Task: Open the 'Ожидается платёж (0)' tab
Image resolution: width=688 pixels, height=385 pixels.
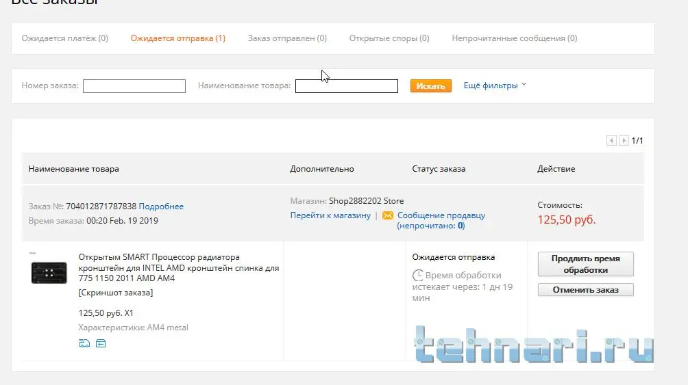Action: click(65, 38)
